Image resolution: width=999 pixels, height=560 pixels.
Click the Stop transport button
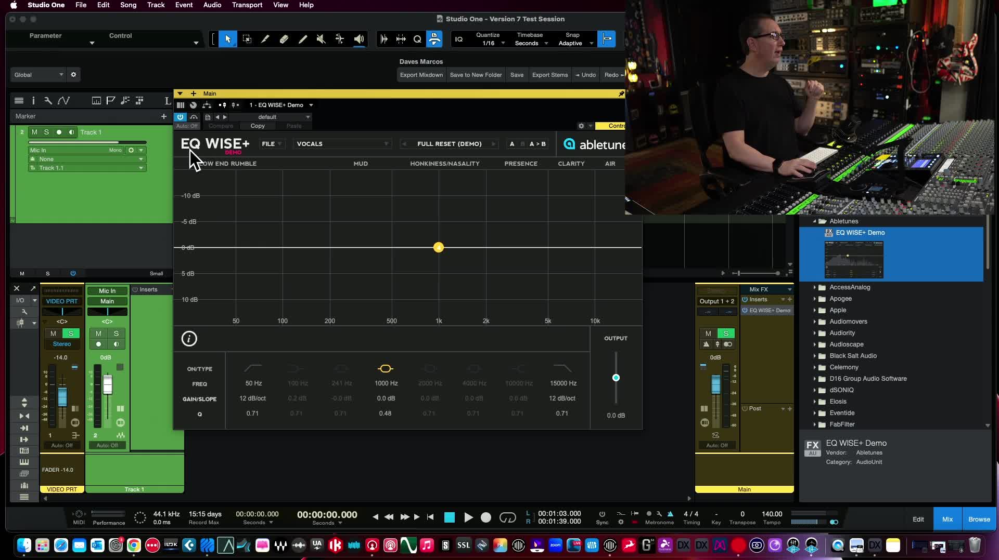tap(450, 517)
